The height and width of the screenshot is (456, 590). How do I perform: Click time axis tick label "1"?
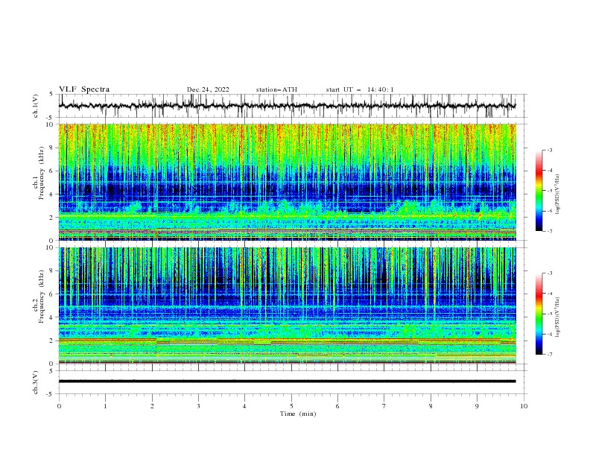(x=106, y=406)
